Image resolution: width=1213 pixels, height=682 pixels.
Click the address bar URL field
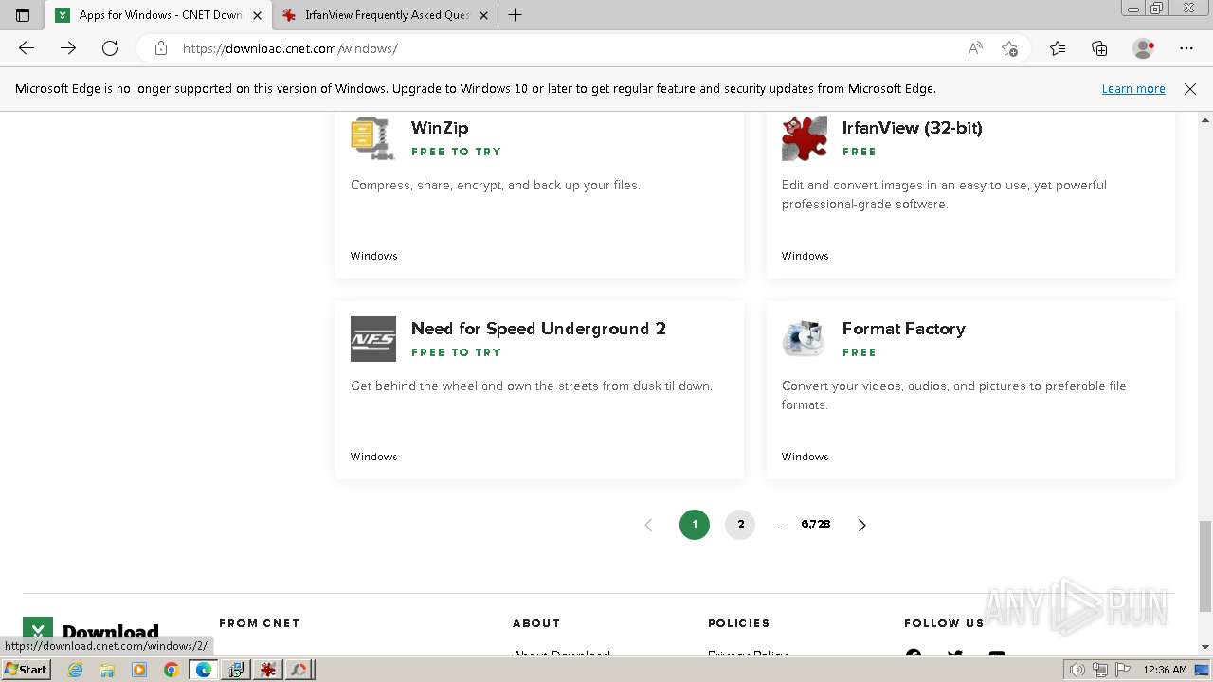[x=569, y=48]
